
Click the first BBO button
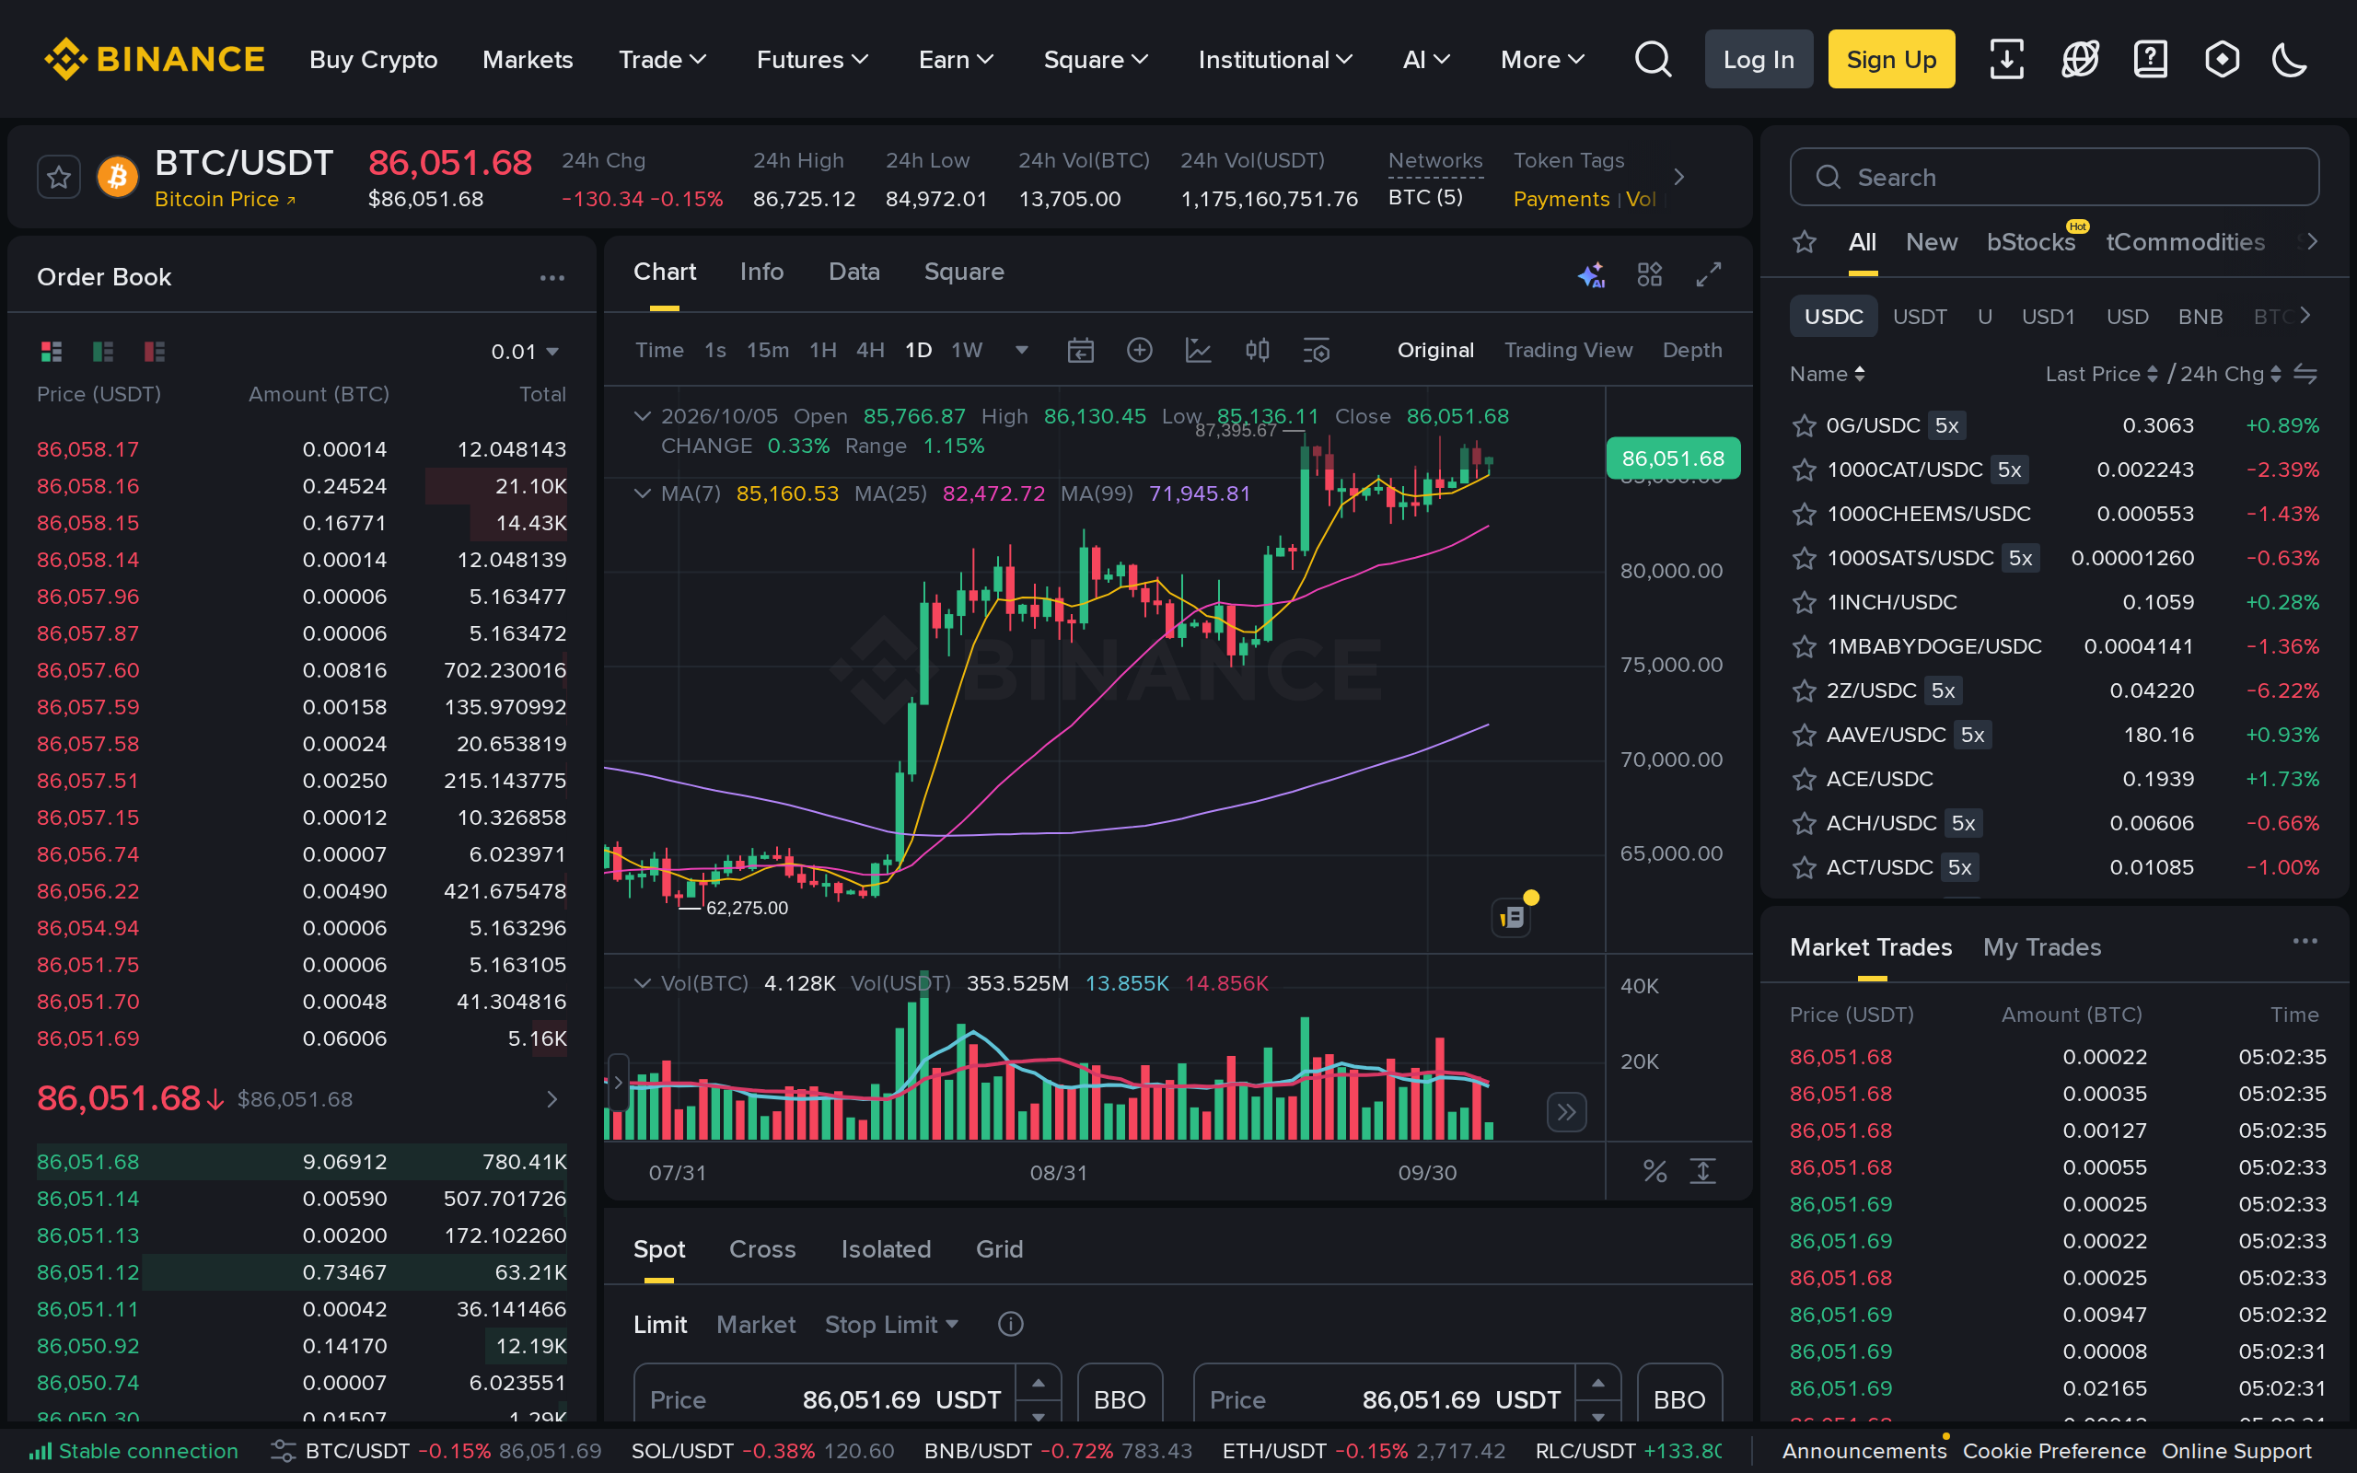coord(1119,1399)
